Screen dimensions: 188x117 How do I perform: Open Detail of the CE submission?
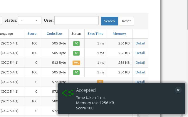click(x=140, y=82)
